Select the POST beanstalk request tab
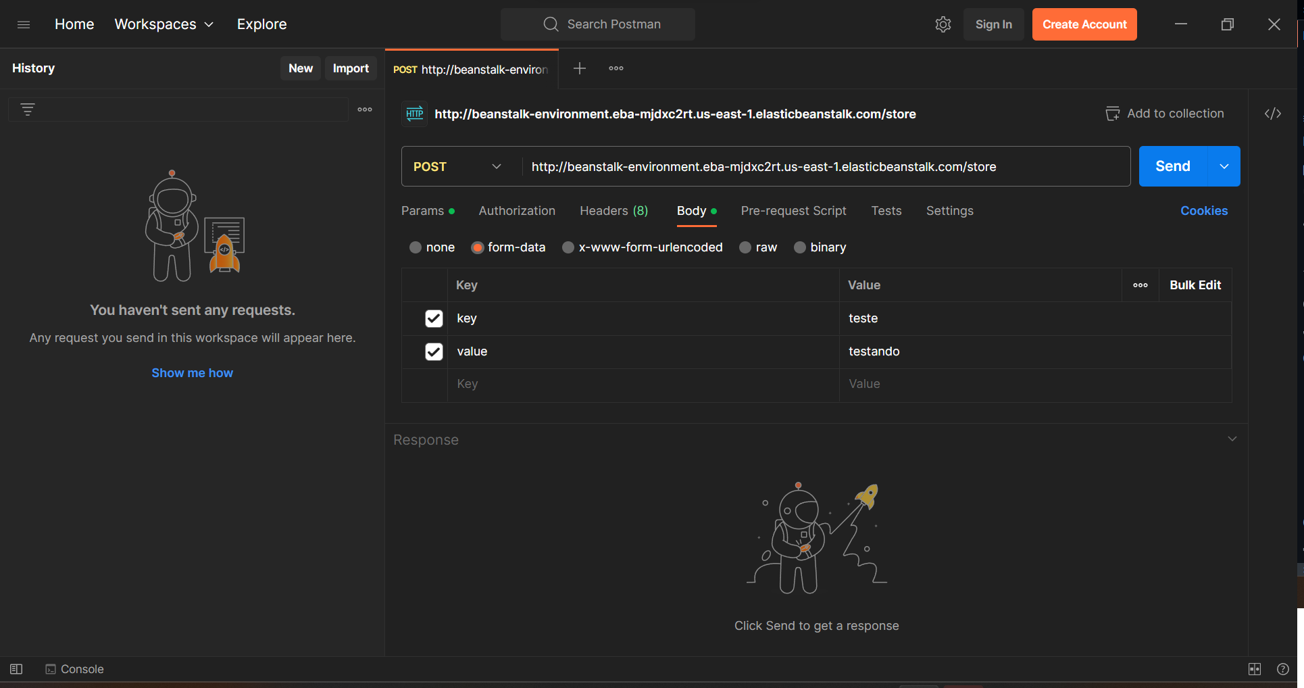This screenshot has height=688, width=1304. click(472, 69)
